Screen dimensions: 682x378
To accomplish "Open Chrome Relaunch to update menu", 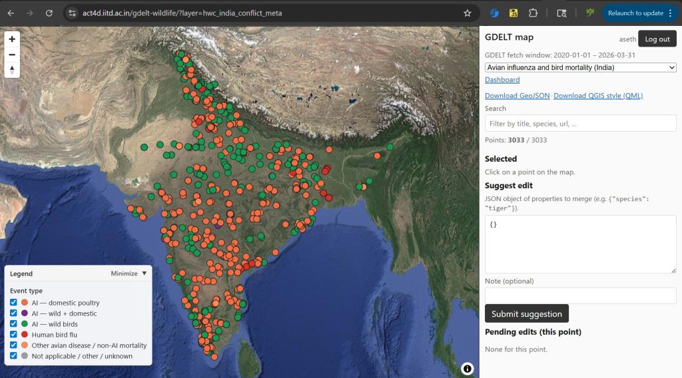I will [x=639, y=13].
